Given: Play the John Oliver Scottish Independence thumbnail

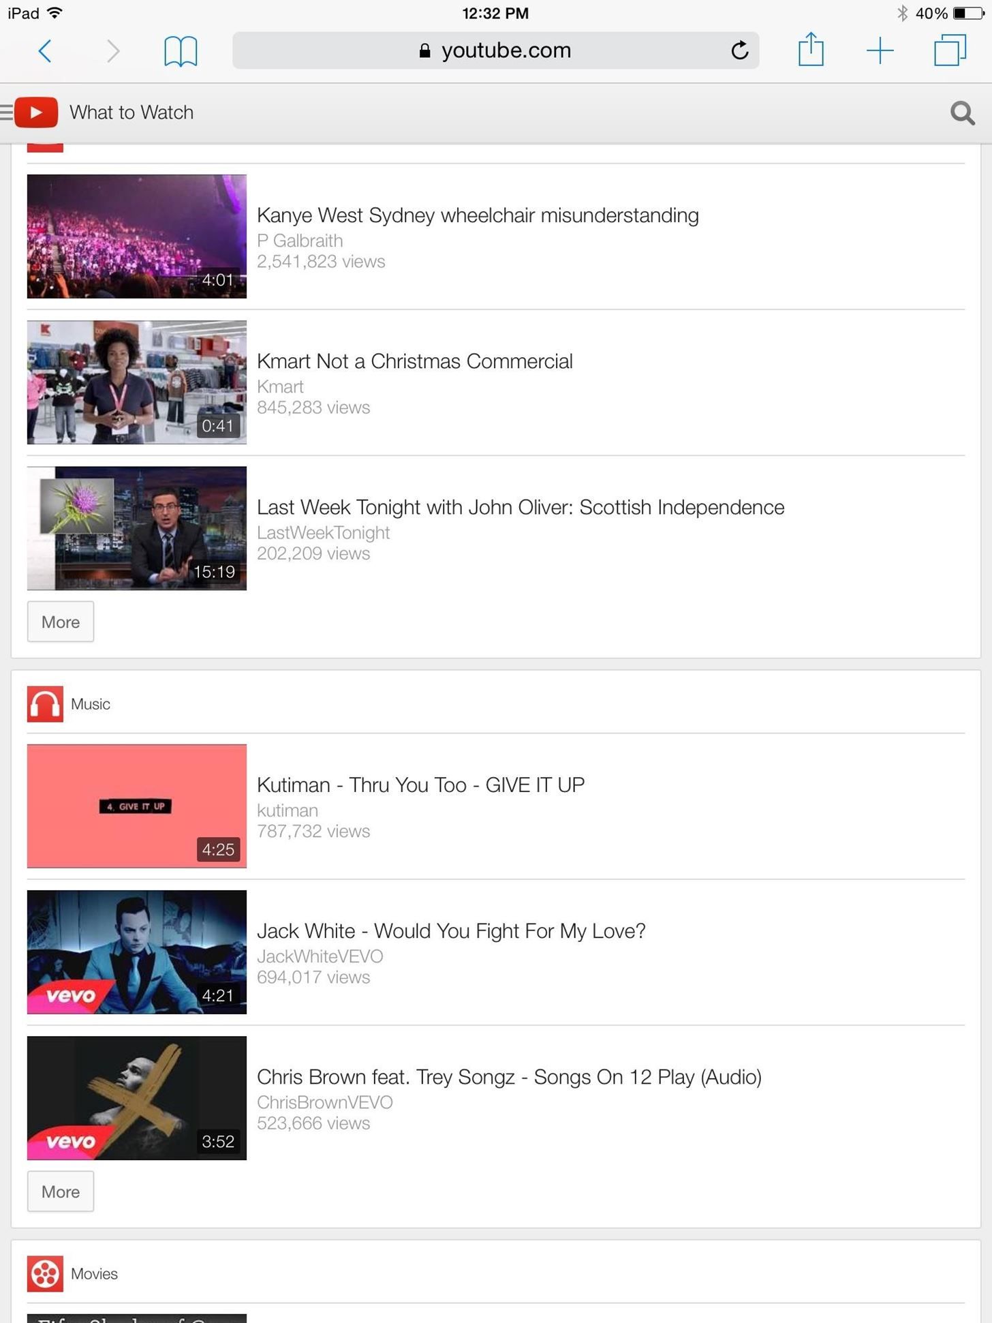Looking at the screenshot, I should (137, 528).
